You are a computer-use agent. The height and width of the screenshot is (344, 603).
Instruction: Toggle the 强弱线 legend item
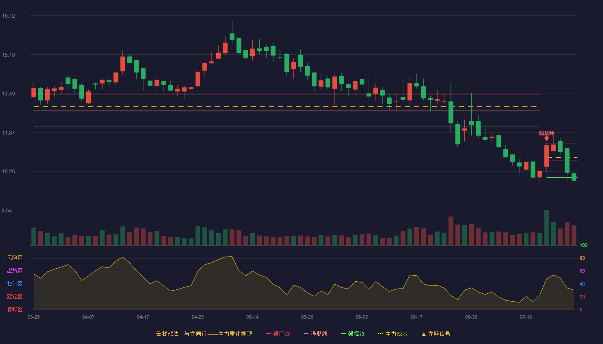[x=315, y=334]
